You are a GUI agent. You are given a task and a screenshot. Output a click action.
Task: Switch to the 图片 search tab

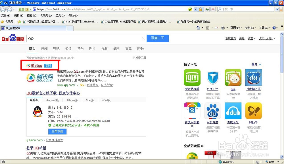click(x=92, y=49)
